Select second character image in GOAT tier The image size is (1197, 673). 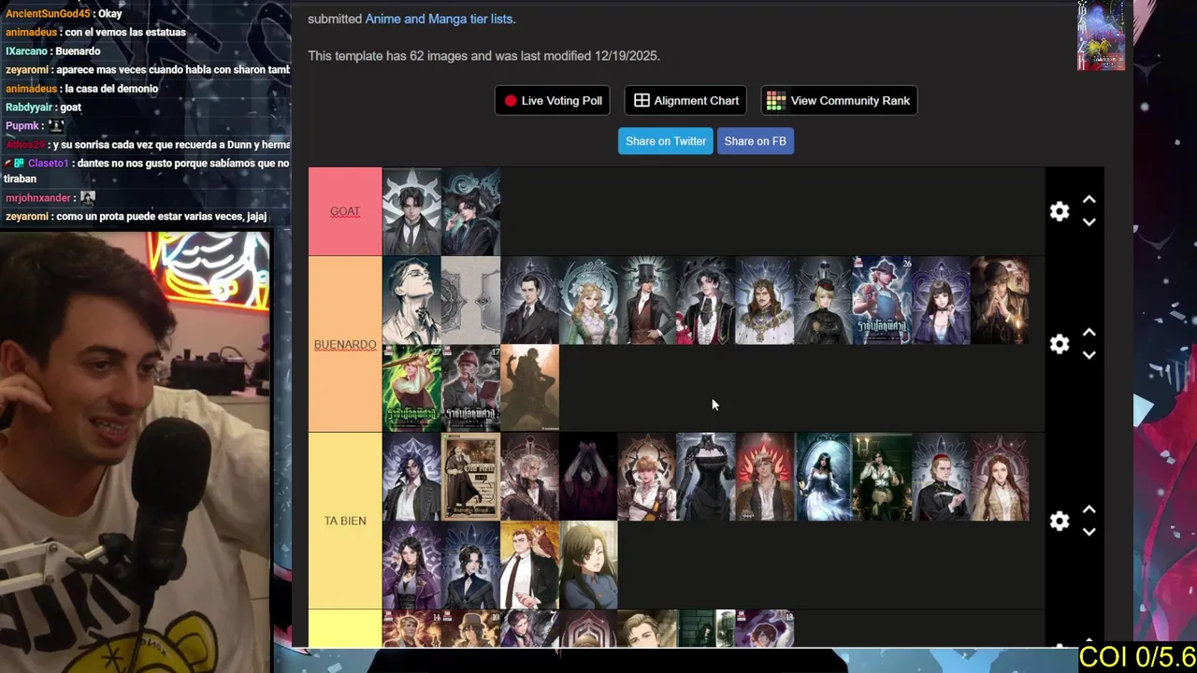tap(470, 211)
